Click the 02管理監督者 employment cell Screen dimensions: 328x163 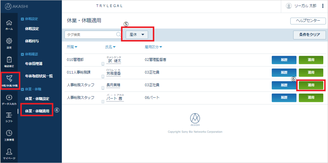(155, 60)
